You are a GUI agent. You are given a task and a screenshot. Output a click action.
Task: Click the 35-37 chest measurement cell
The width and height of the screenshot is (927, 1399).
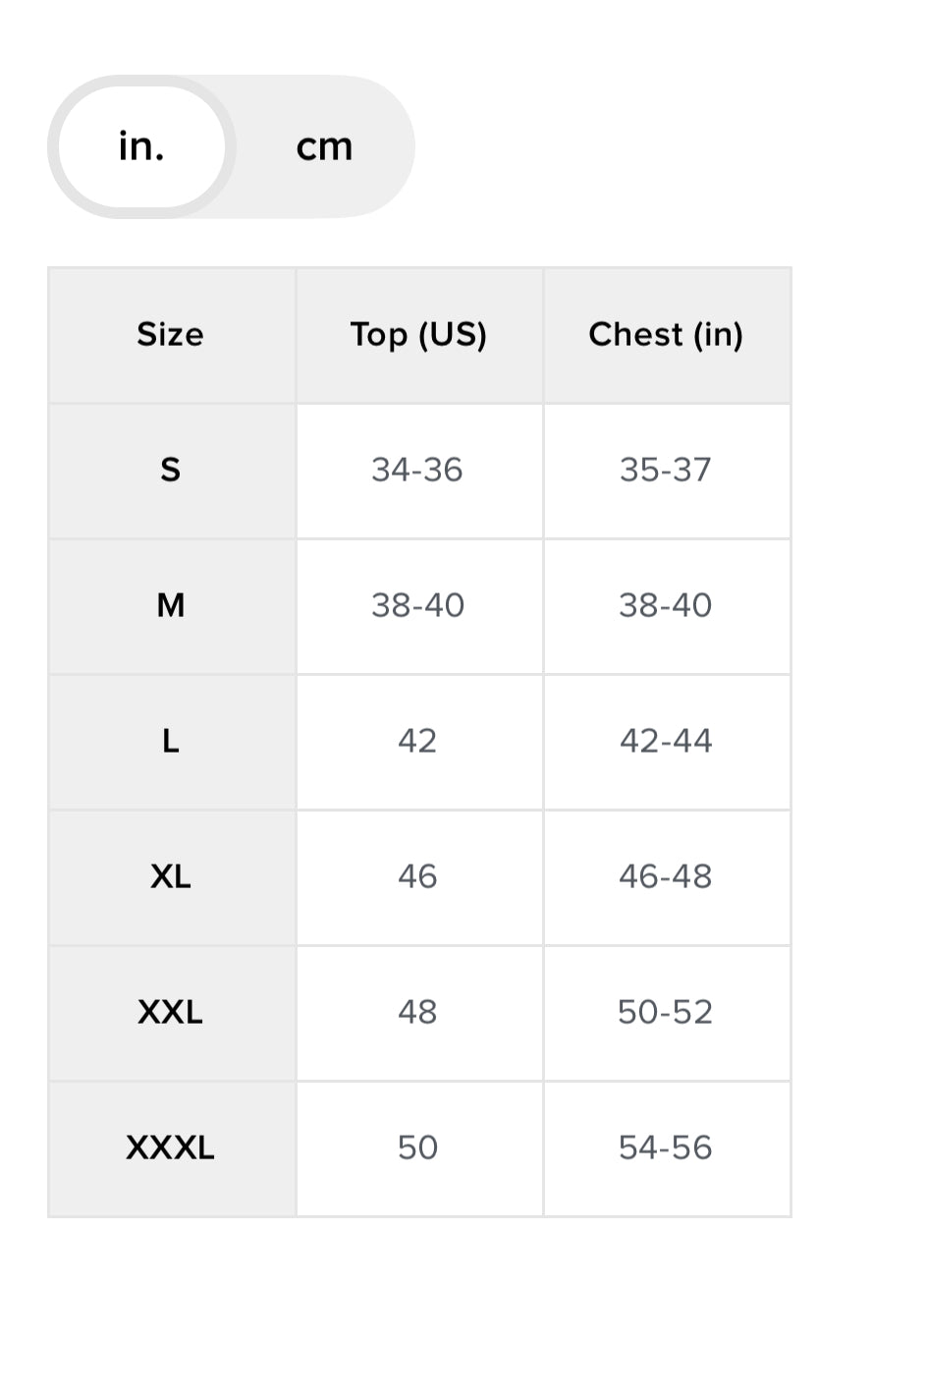coord(666,471)
